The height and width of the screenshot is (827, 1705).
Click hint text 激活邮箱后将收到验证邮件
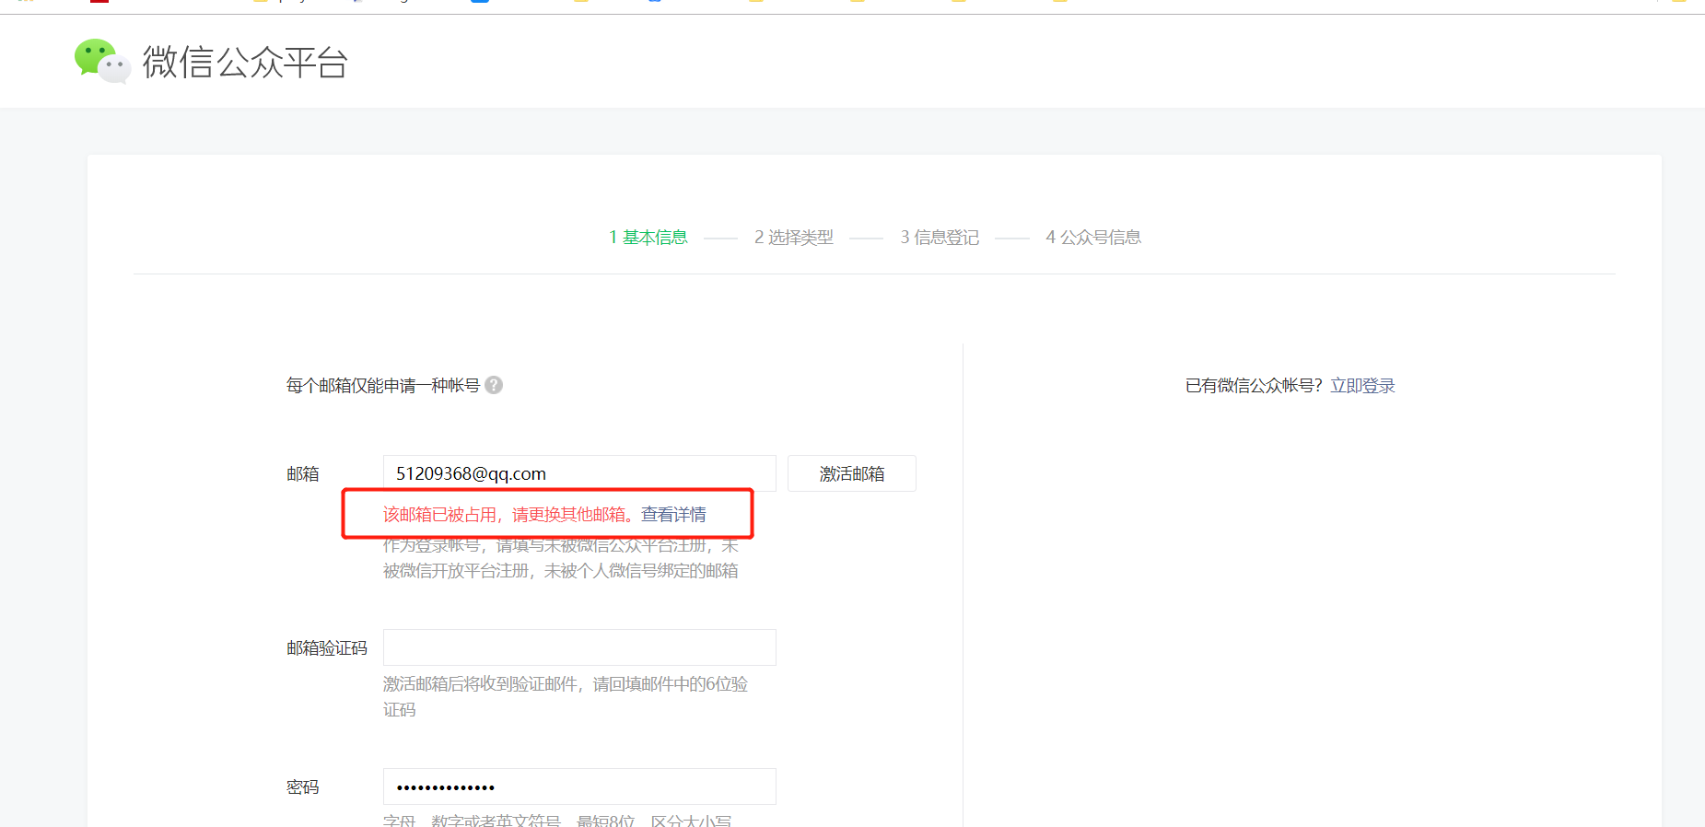[481, 684]
